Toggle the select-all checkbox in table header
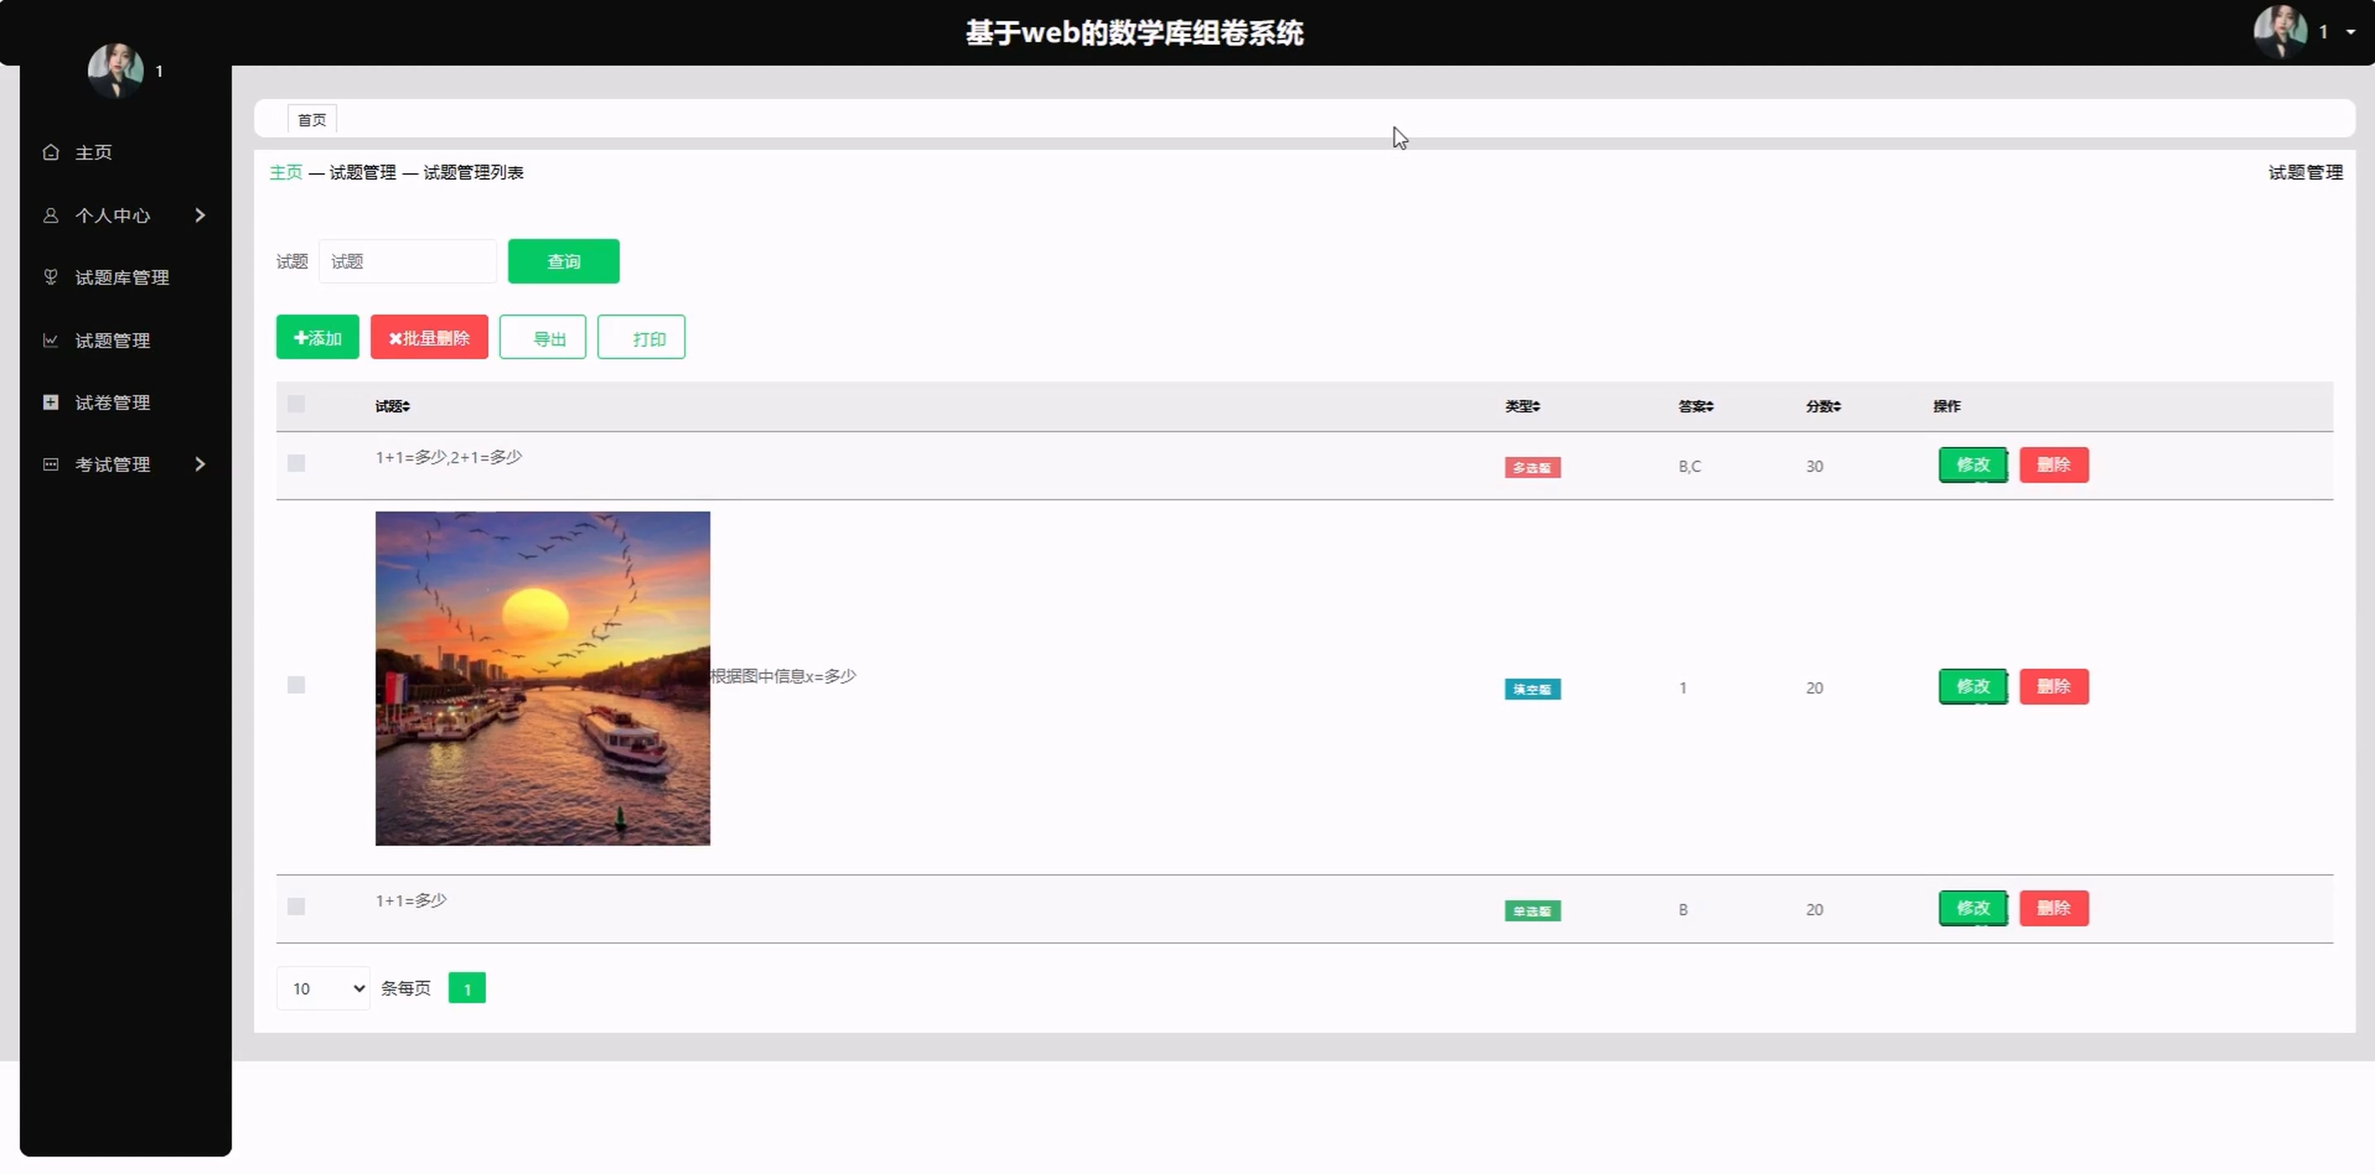The height and width of the screenshot is (1174, 2375). [296, 404]
